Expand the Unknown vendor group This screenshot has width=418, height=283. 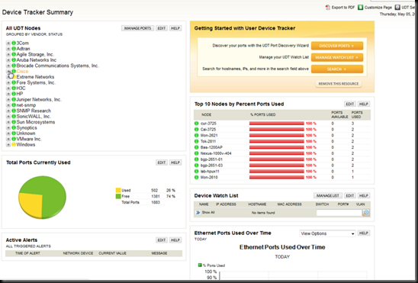coord(8,133)
